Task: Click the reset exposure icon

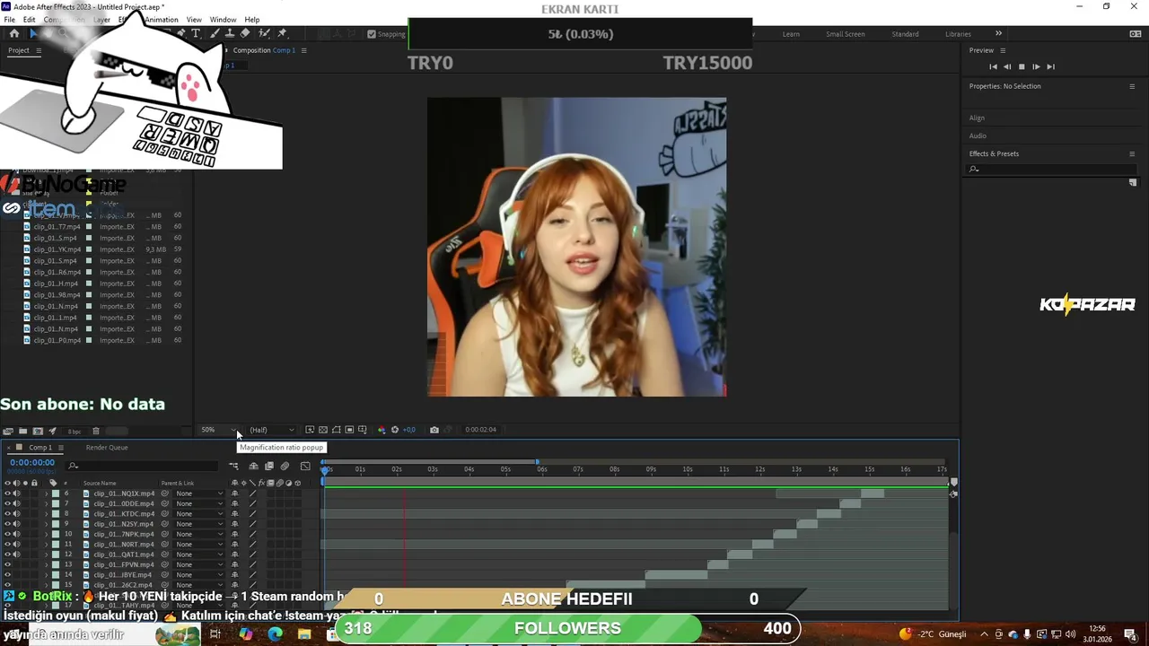Action: tap(395, 430)
